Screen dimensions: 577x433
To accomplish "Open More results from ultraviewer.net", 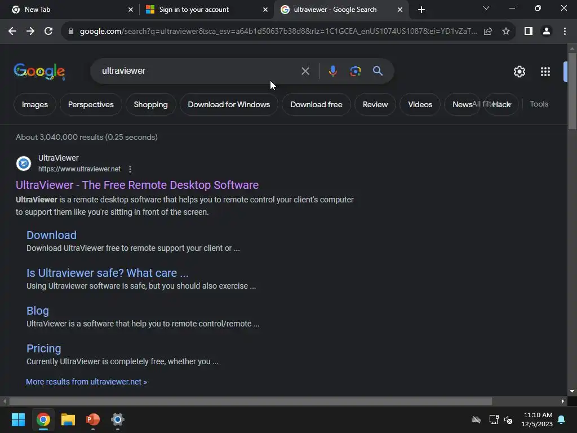I will [x=86, y=382].
